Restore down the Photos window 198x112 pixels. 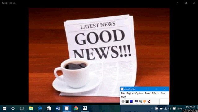point(186,3)
